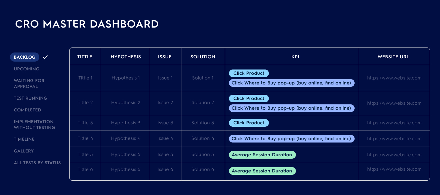Click Average Session Duration tag for Tittle 5
440x195 pixels.
(x=262, y=155)
